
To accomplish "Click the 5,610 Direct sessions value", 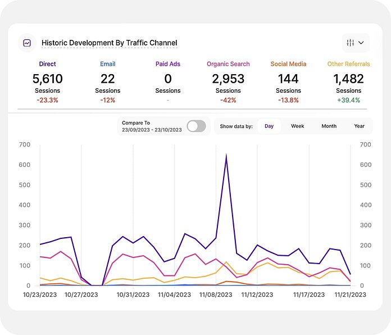I will (47, 79).
